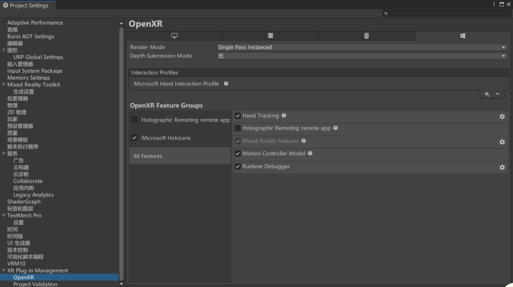Open Collaborate service settings
Viewport: 513px width, 287px height.
tap(28, 181)
